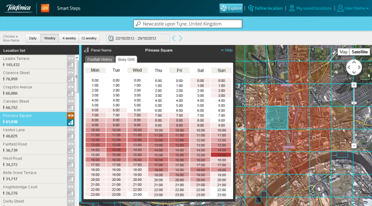Select the Daily time-frame

click(x=33, y=38)
